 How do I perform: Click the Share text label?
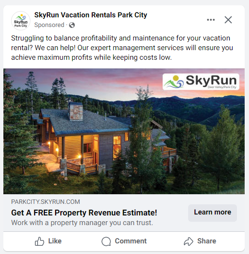(x=207, y=241)
